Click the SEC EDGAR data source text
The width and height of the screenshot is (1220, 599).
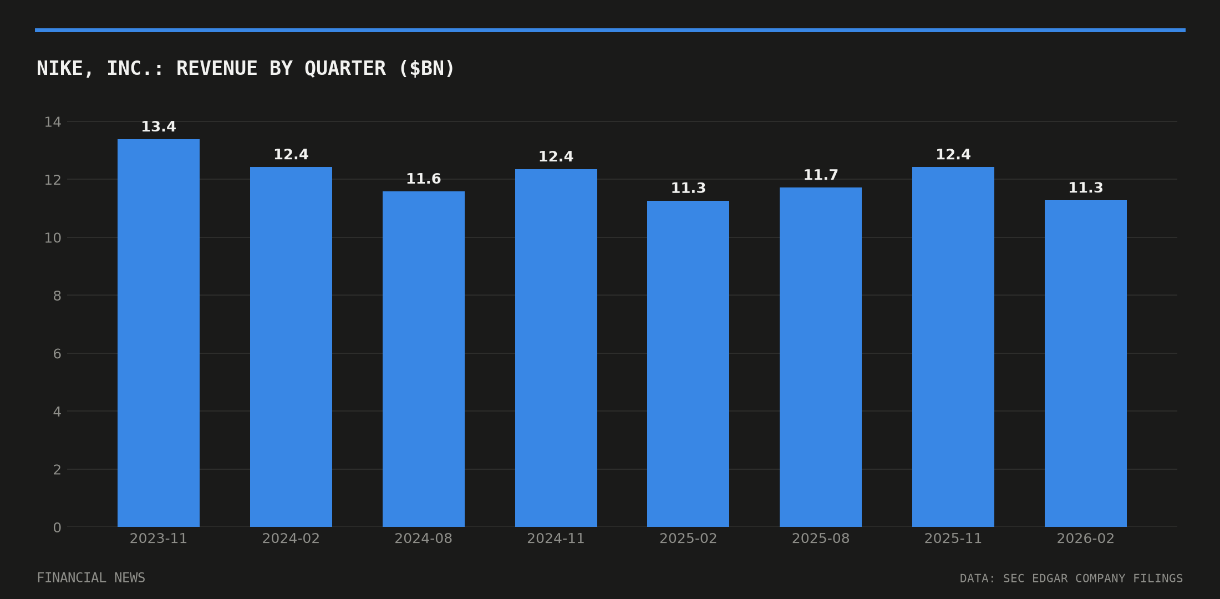(1071, 578)
